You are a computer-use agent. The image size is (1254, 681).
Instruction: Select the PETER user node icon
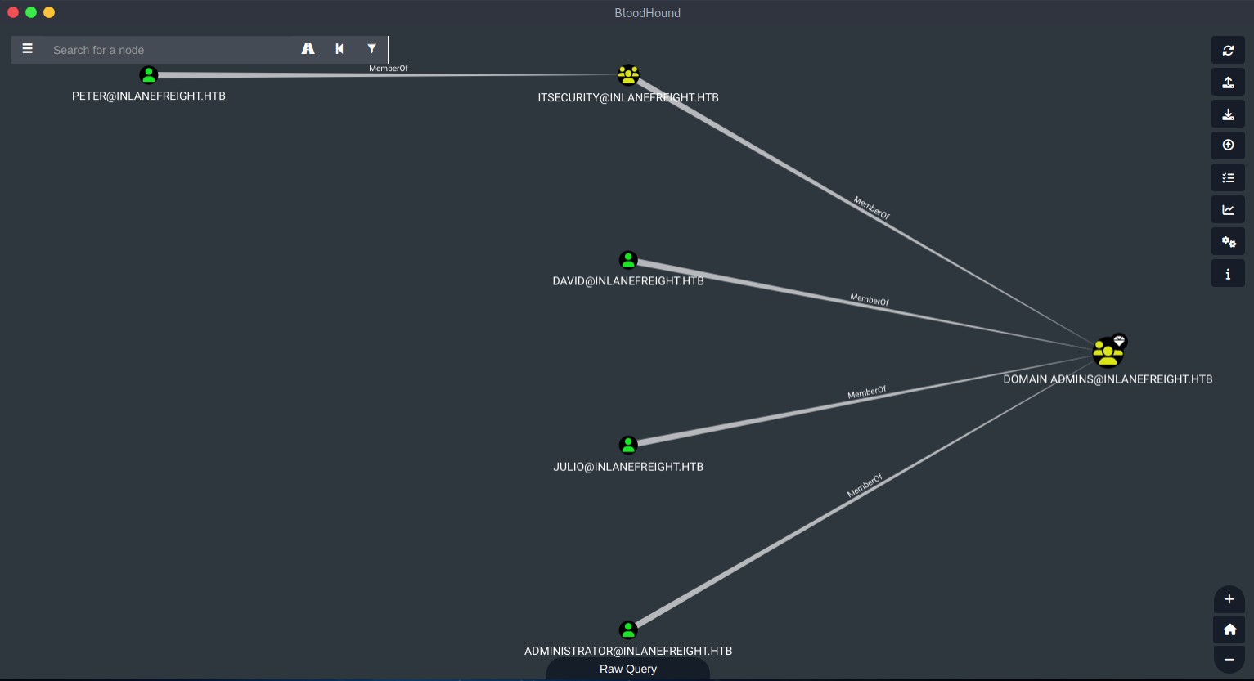pyautogui.click(x=148, y=75)
